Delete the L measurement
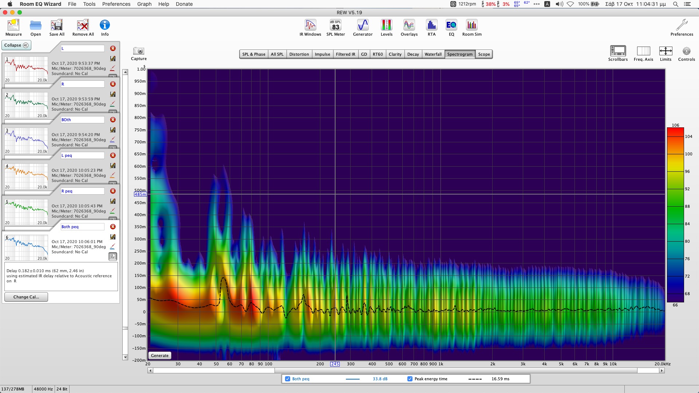The width and height of the screenshot is (699, 393). pos(113,48)
